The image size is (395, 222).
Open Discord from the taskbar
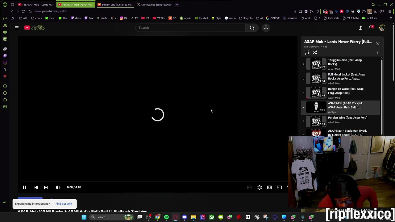(185, 217)
